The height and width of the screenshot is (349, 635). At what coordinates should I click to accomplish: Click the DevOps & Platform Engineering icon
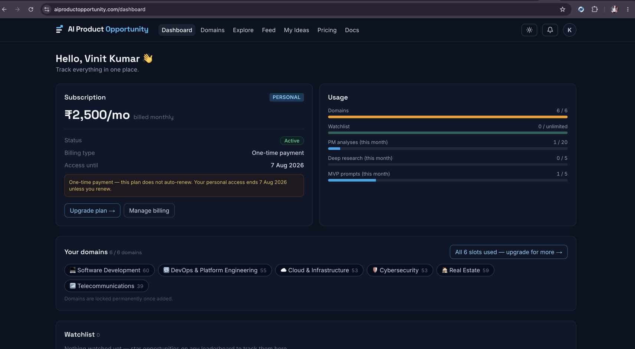click(166, 270)
